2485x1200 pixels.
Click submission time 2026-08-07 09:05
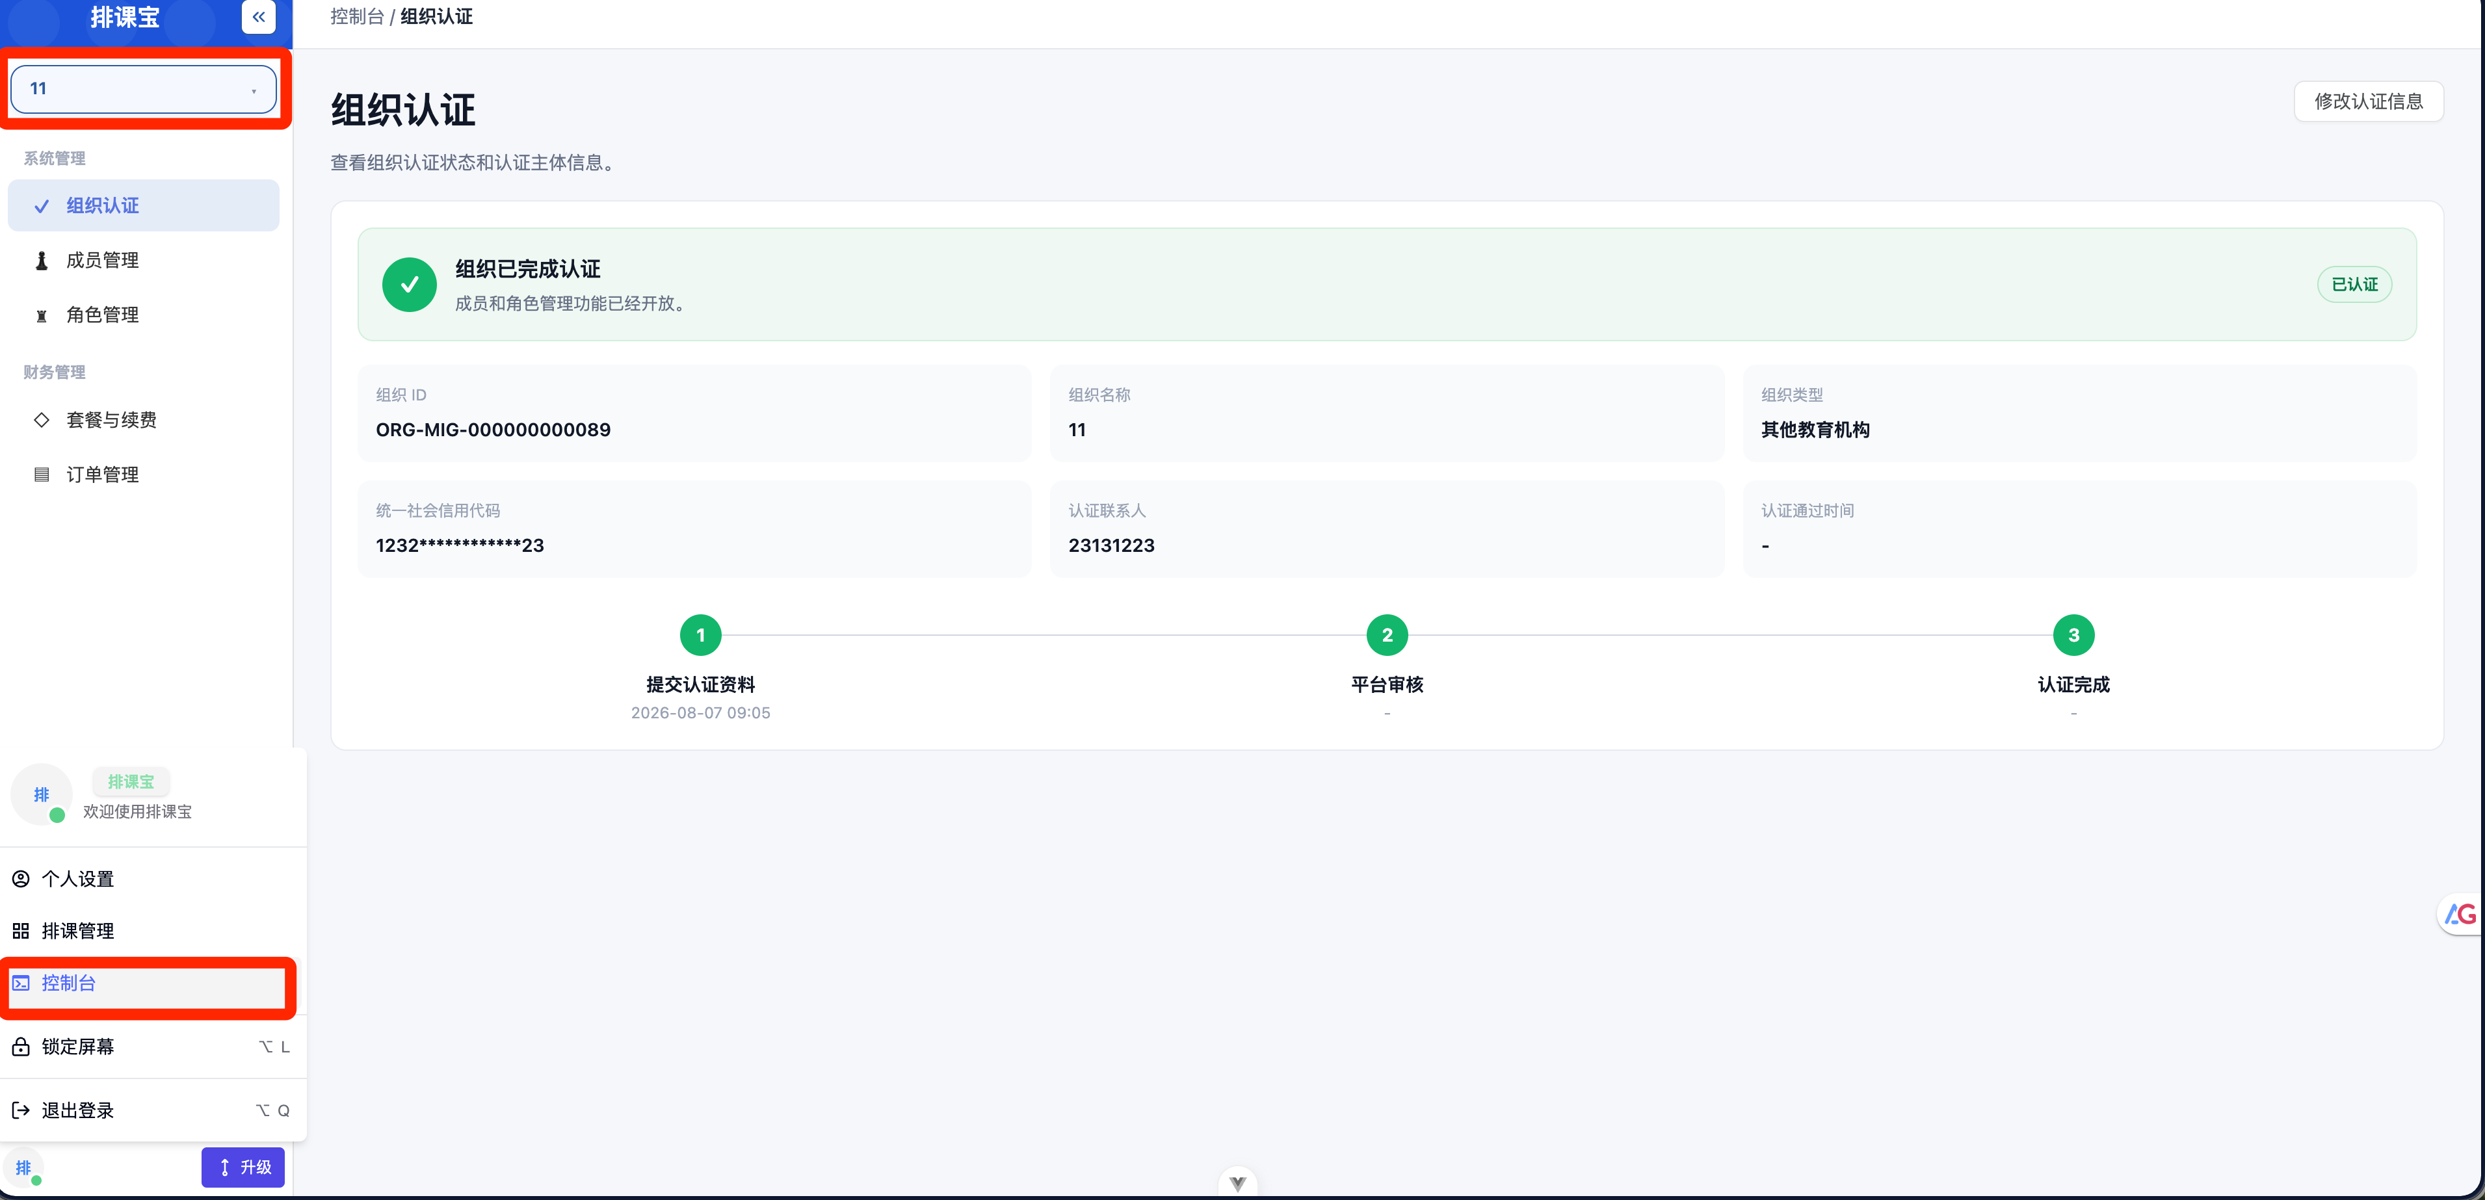[700, 713]
